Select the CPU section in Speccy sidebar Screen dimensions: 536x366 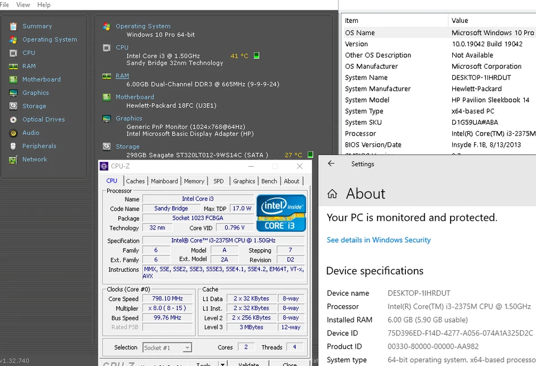click(28, 52)
